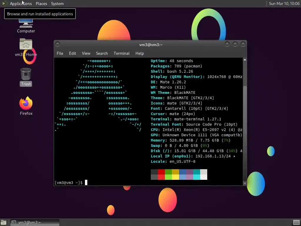This screenshot has width=301, height=226.
Task: Click the yellow color block in terminal
Action: [x=175, y=177]
